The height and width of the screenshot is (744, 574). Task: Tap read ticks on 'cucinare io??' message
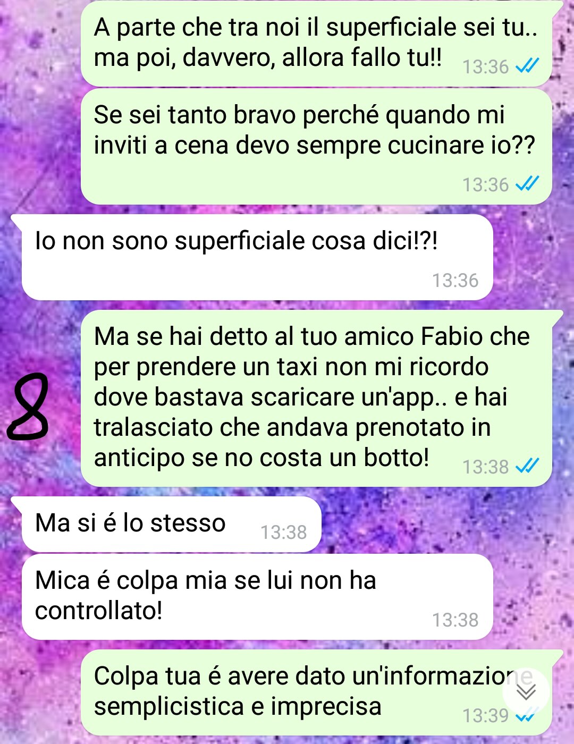[x=528, y=184]
